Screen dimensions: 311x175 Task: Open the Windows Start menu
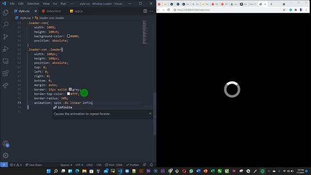tap(49, 171)
